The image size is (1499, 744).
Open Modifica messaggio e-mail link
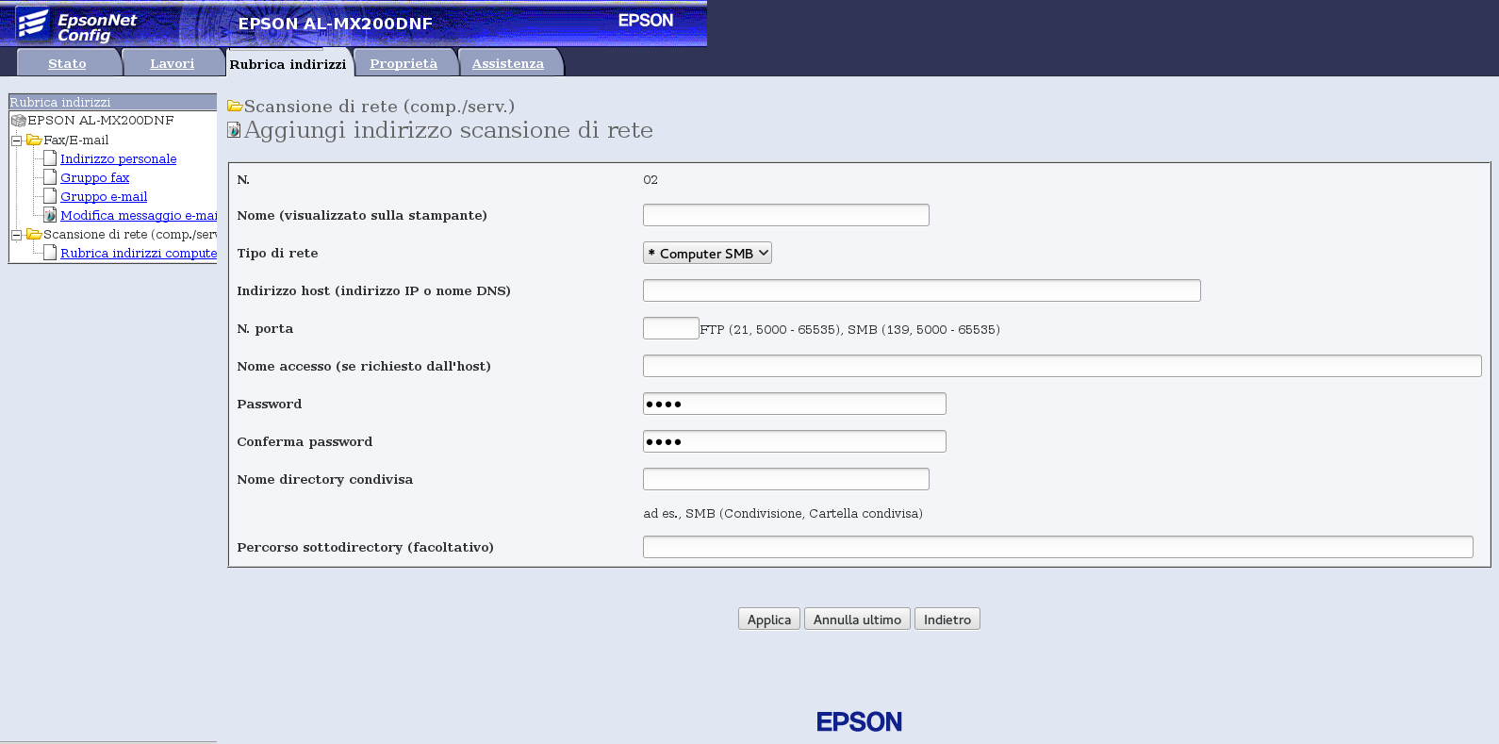139,215
